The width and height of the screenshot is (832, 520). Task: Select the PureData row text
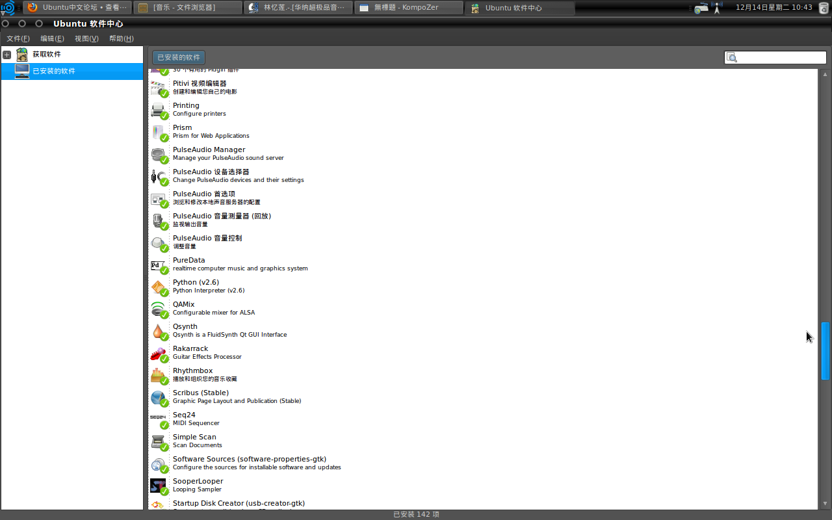(x=240, y=264)
